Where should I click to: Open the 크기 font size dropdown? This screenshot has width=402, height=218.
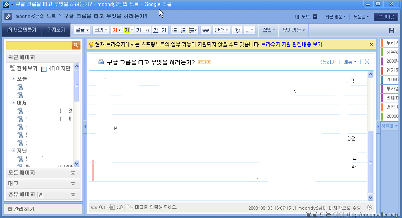tap(101, 30)
